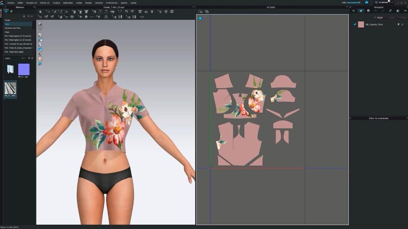Open the Materiales menu
408x229 pixels.
tap(68, 3)
